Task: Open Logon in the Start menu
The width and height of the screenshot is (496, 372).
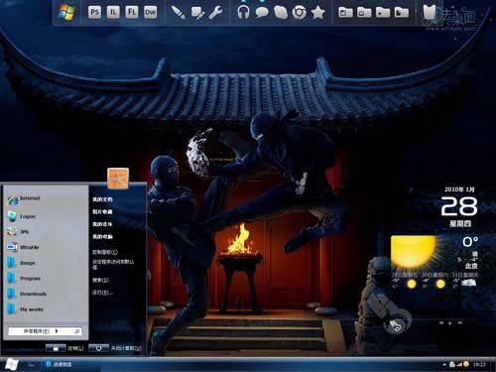Action: [22, 216]
